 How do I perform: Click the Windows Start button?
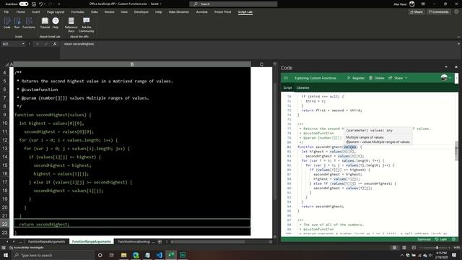[5, 255]
